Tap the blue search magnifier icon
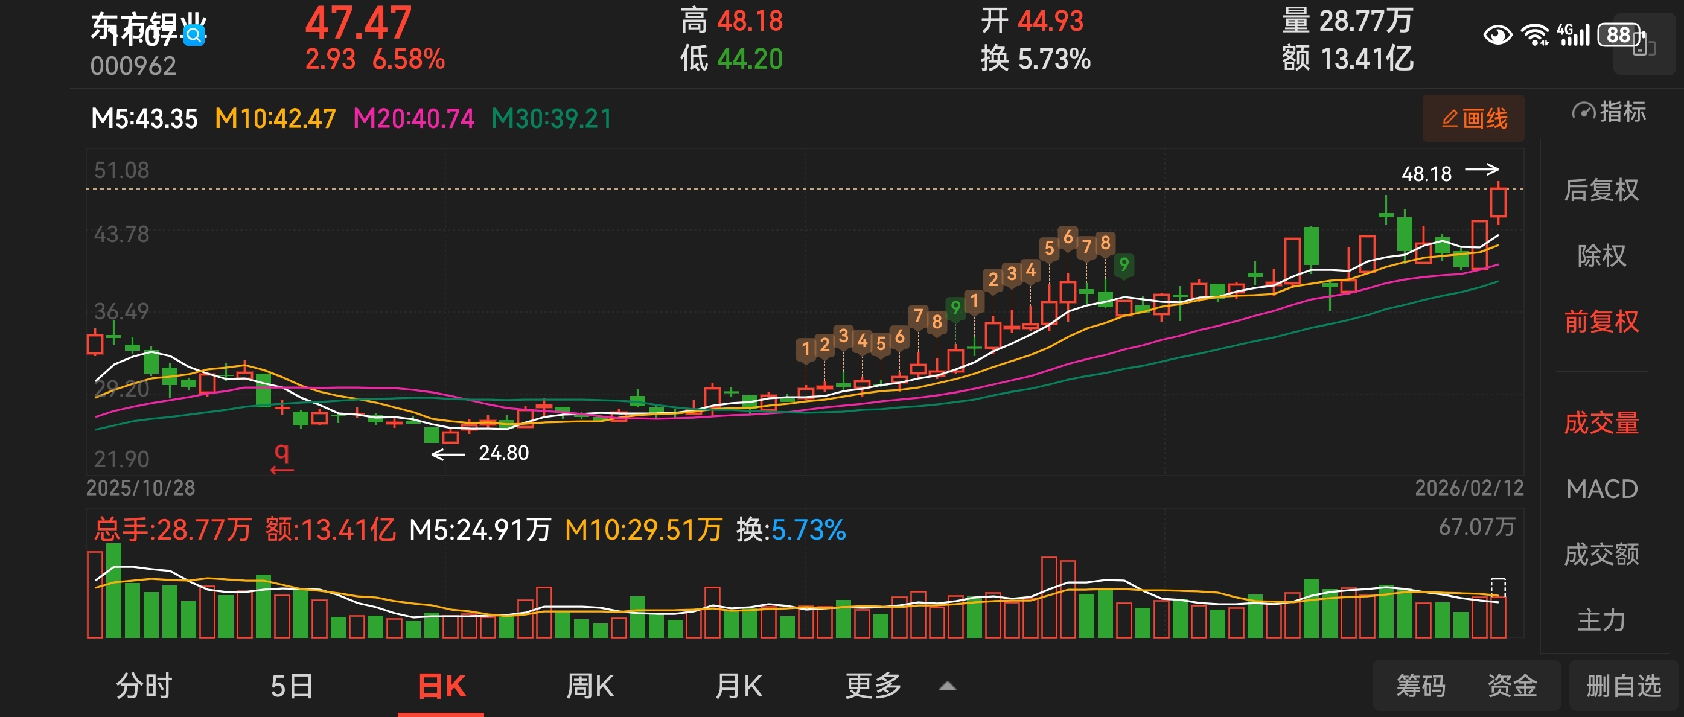This screenshot has height=717, width=1684. tap(194, 35)
